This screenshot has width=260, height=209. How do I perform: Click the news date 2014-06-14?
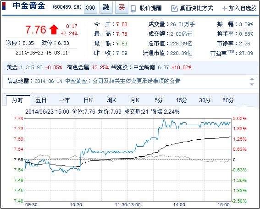click(x=48, y=81)
